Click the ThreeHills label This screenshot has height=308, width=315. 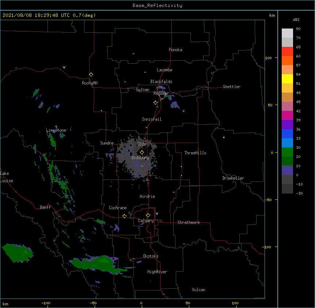[195, 153]
